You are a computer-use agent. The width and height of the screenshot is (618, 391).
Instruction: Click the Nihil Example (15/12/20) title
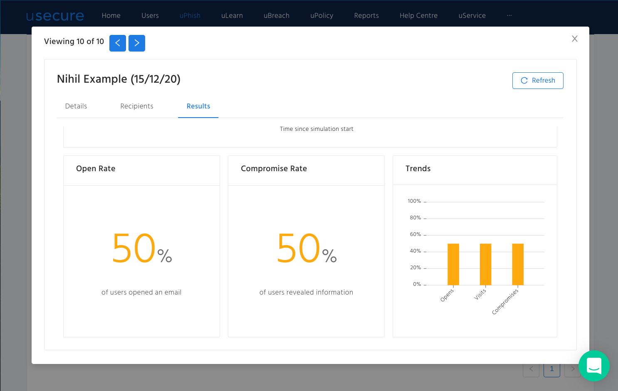[x=119, y=79]
